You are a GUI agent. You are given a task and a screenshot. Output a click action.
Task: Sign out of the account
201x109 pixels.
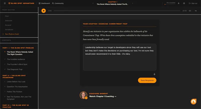pos(193,3)
